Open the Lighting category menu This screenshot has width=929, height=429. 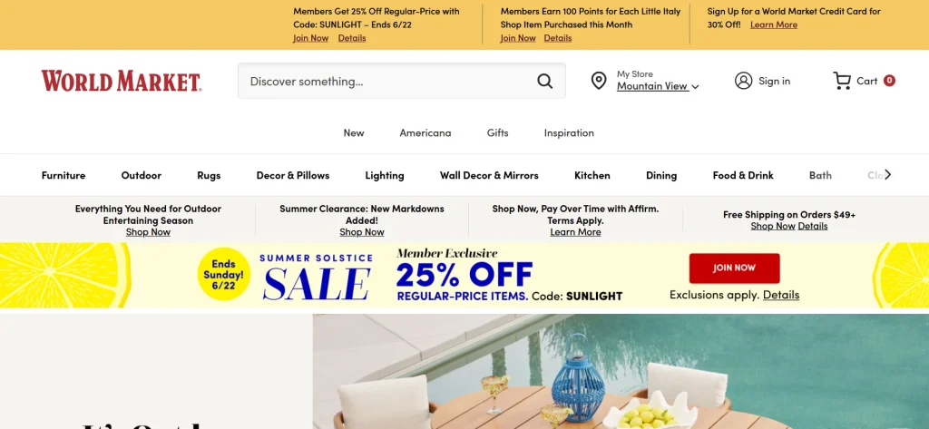tap(385, 175)
